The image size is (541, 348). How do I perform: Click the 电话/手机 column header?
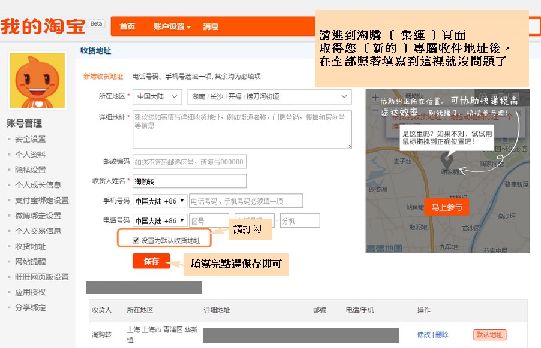pyautogui.click(x=360, y=310)
